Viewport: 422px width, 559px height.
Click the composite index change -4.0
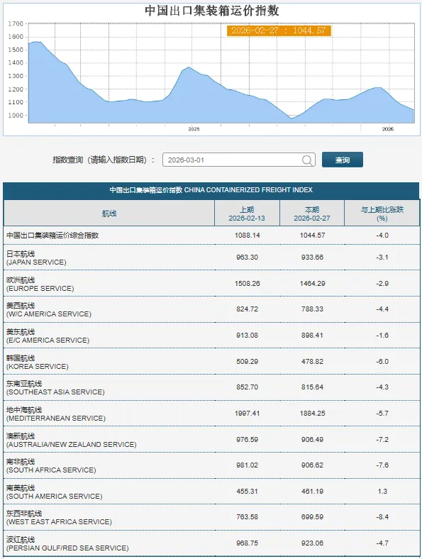(382, 236)
